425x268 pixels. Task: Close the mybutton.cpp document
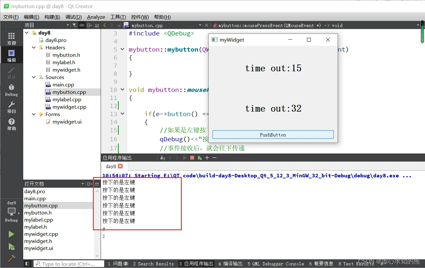tap(206, 25)
